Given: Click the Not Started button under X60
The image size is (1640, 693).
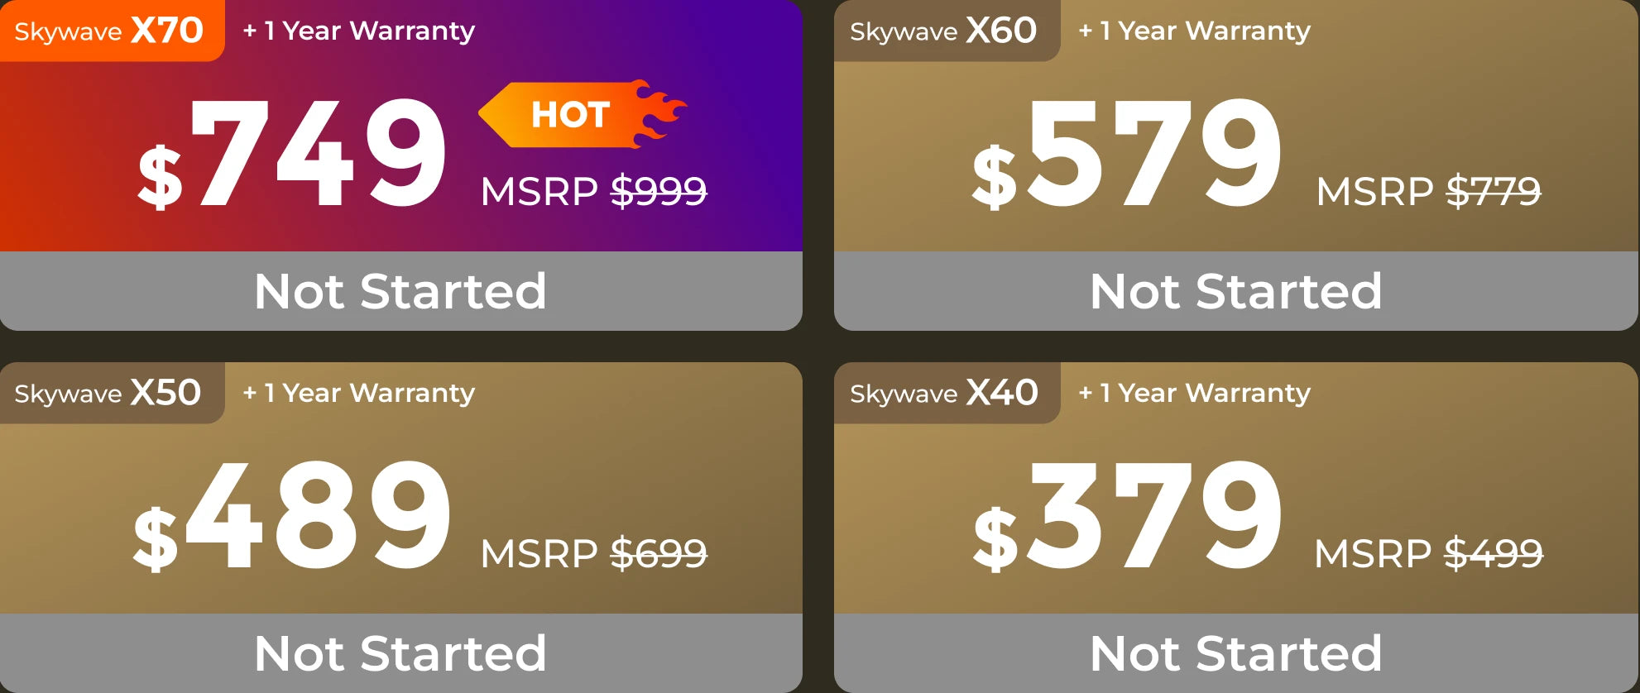Looking at the screenshot, I should [x=1236, y=291].
